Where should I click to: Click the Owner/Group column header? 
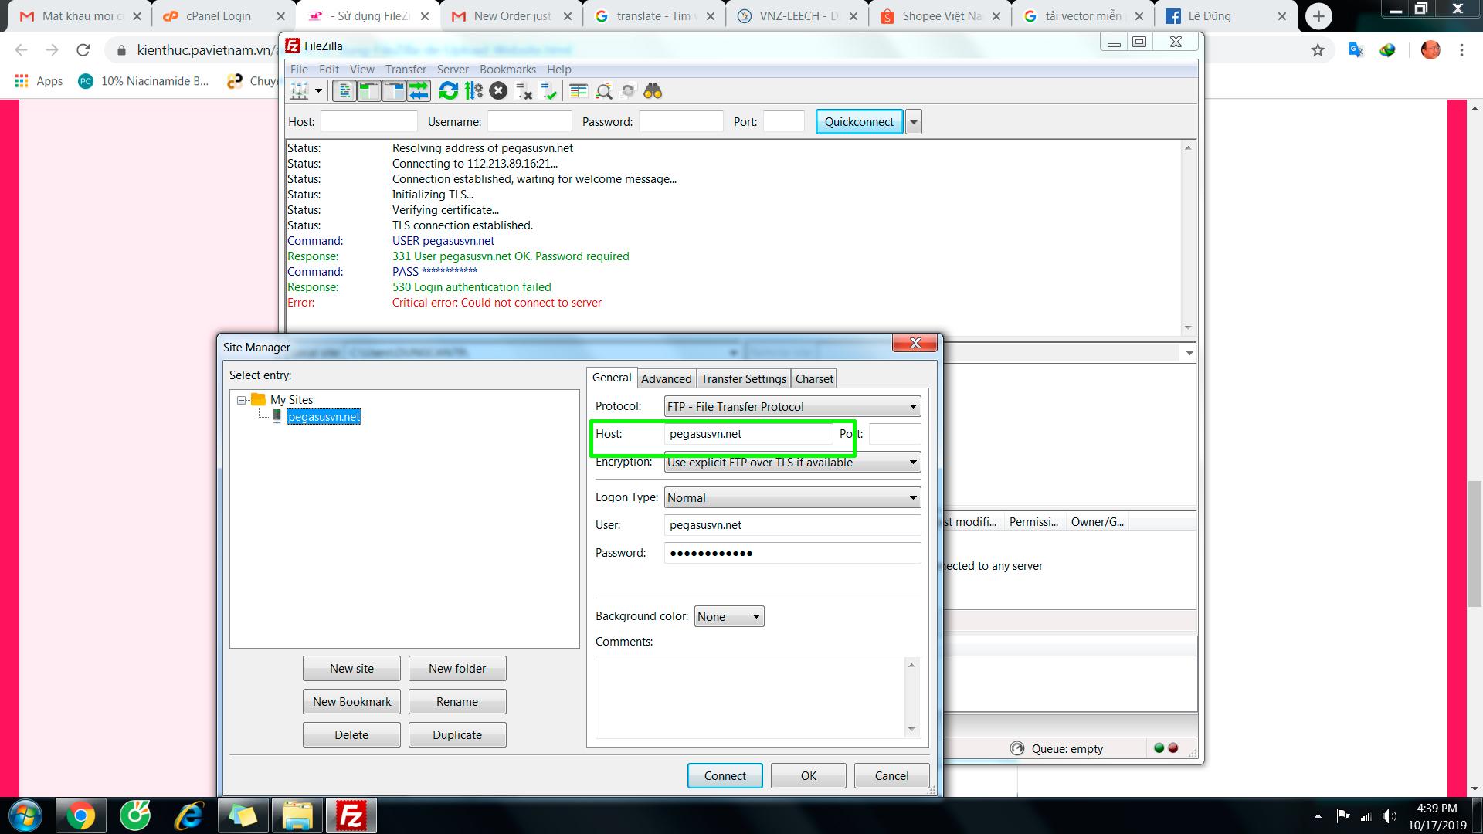point(1097,522)
